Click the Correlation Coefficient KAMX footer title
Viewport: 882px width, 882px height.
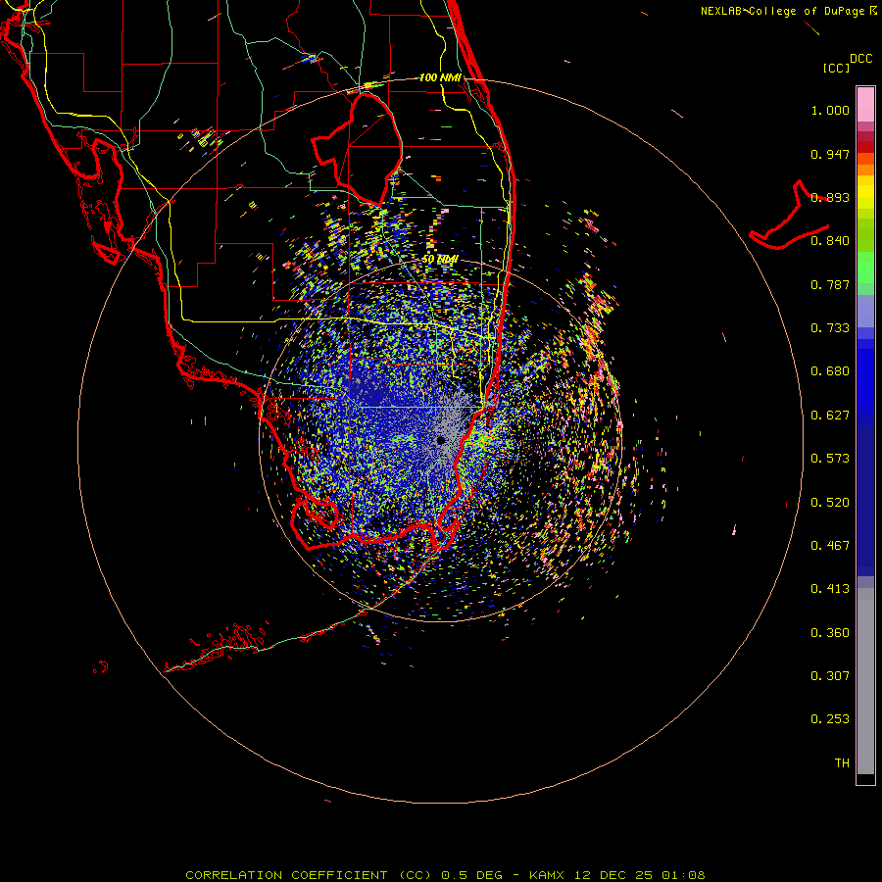[x=445, y=875]
